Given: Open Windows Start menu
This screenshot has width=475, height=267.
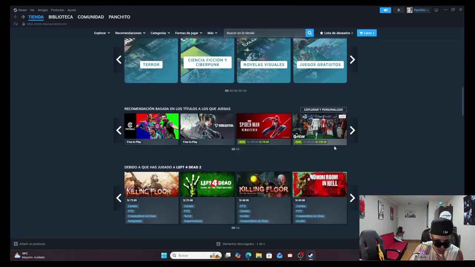Looking at the screenshot, I should pyautogui.click(x=164, y=256).
